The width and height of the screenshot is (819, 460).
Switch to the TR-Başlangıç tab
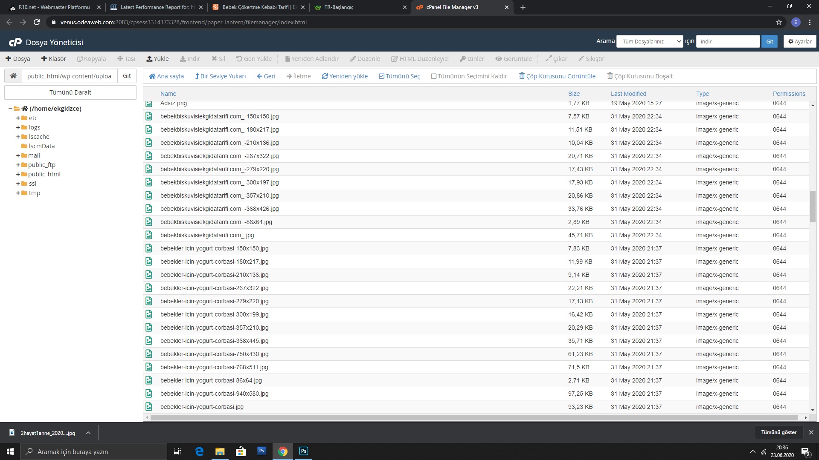pyautogui.click(x=360, y=7)
